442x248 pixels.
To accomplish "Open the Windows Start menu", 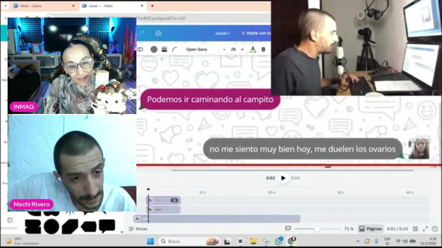I will [150, 241].
